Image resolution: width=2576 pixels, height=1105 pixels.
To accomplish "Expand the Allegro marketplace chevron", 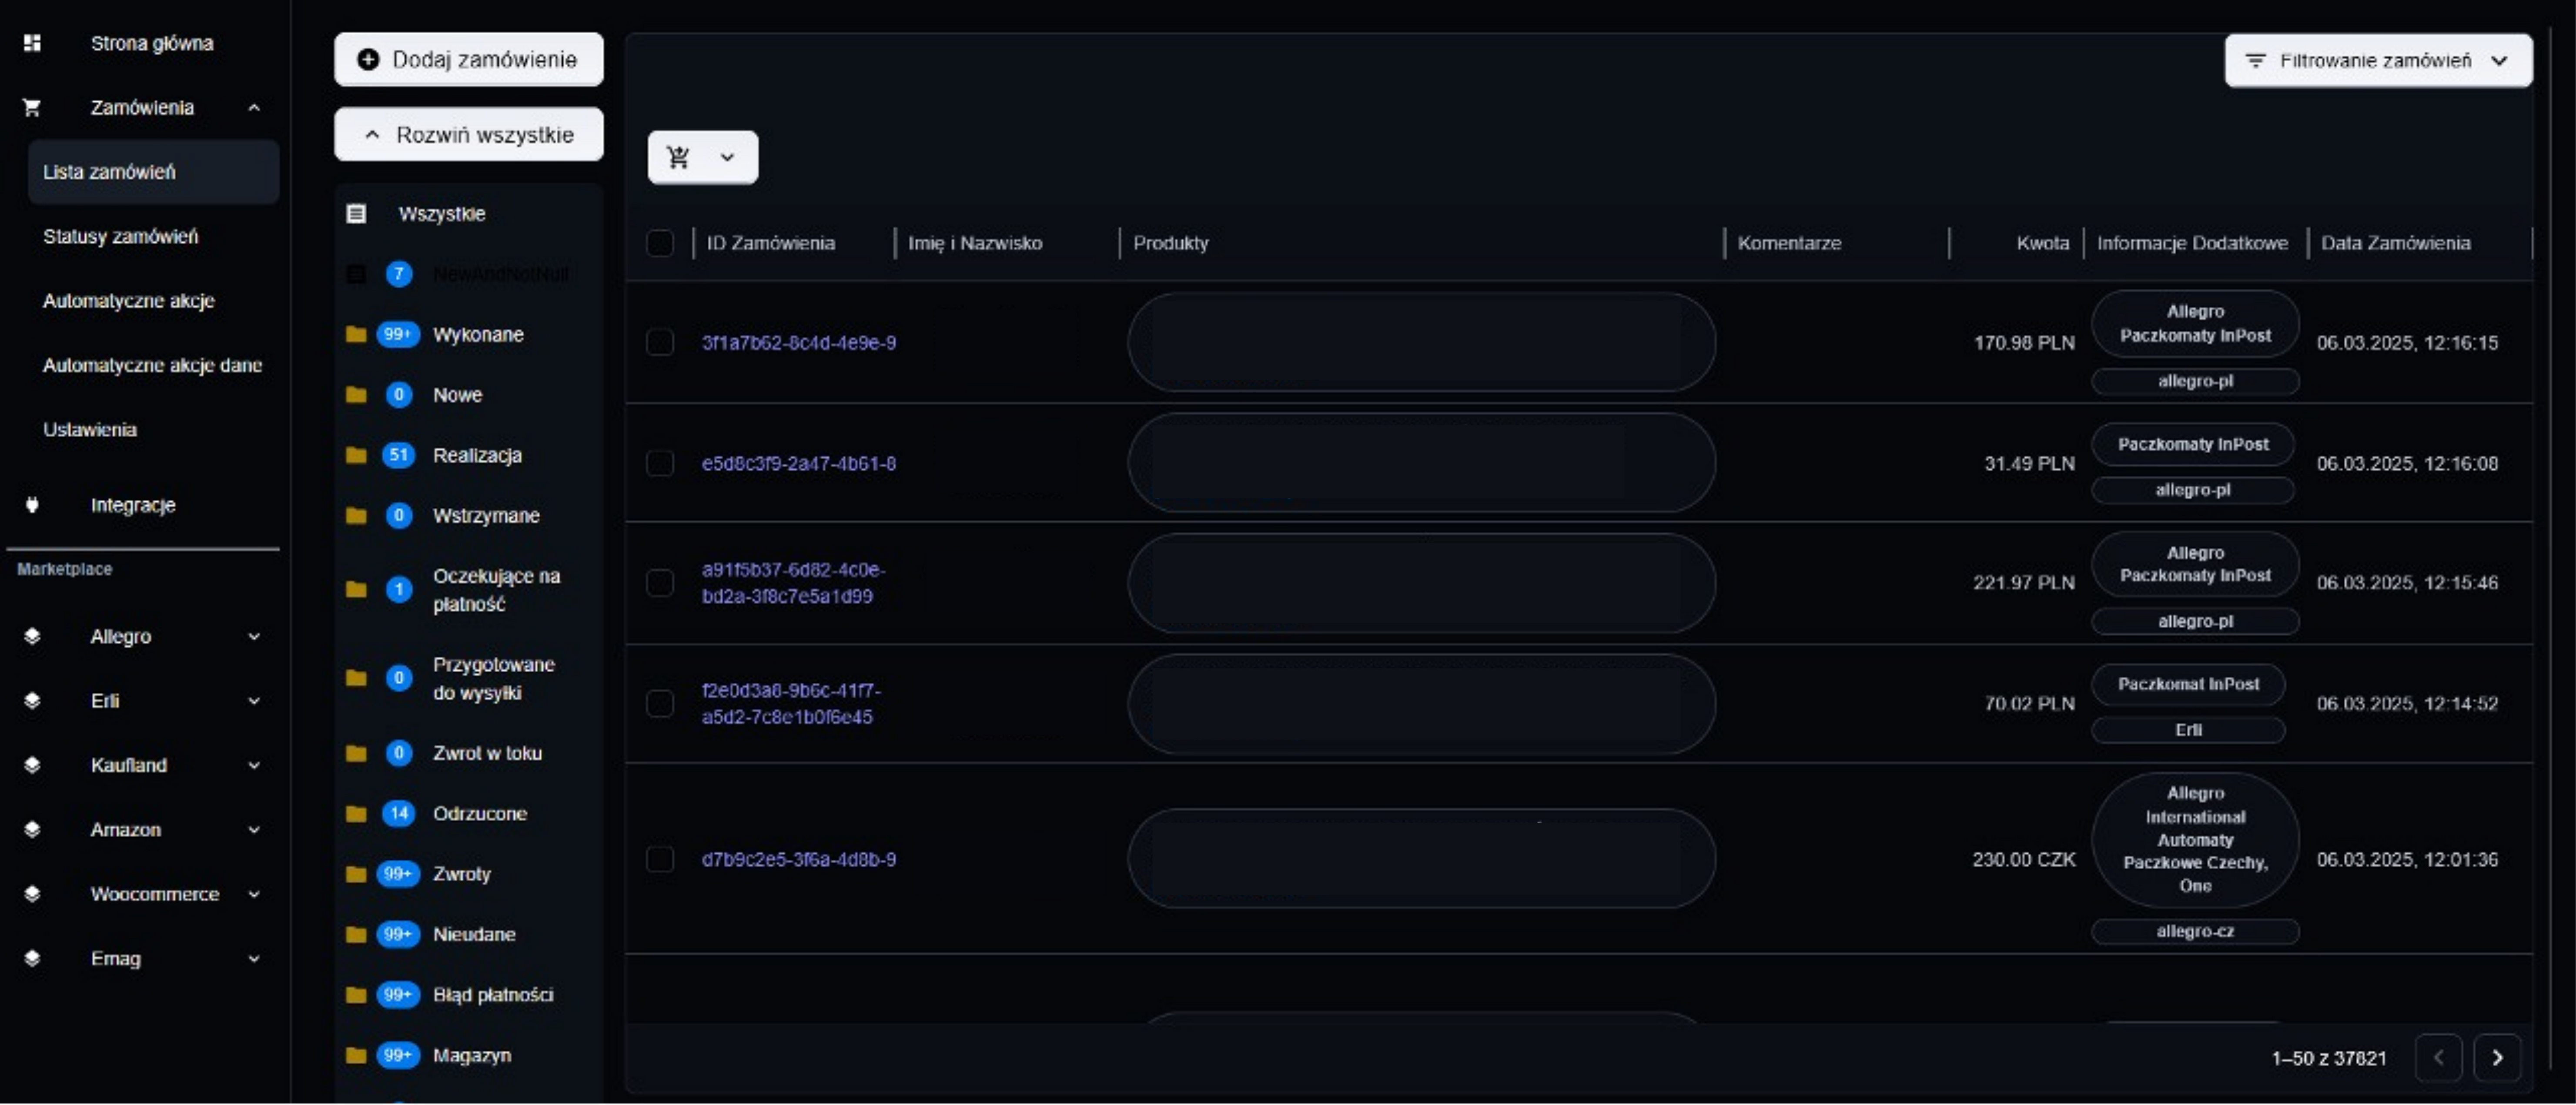I will click(x=254, y=636).
